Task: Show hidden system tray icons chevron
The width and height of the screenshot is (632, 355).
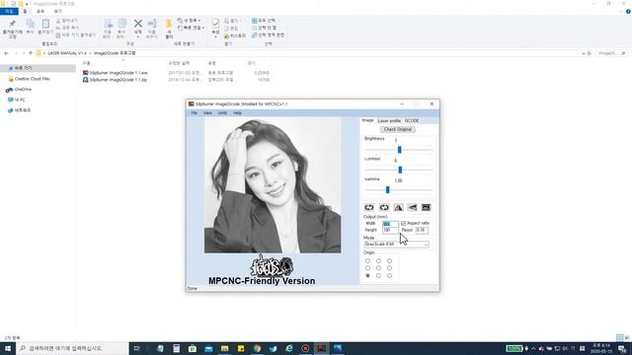Action: tap(533, 348)
